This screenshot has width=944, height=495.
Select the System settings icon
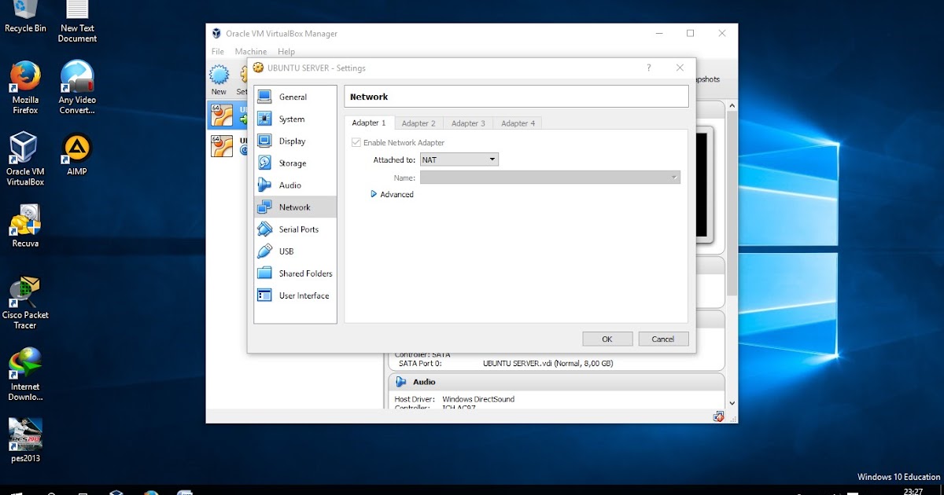pos(264,119)
